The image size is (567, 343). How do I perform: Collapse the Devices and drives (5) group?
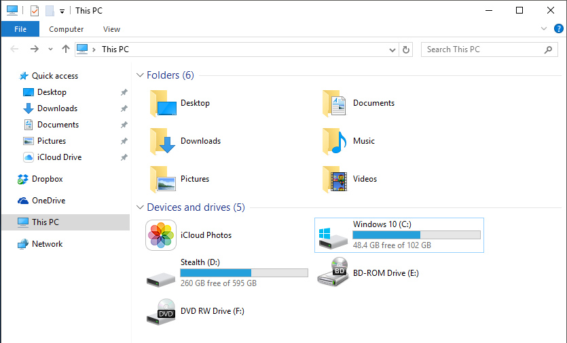(x=140, y=207)
